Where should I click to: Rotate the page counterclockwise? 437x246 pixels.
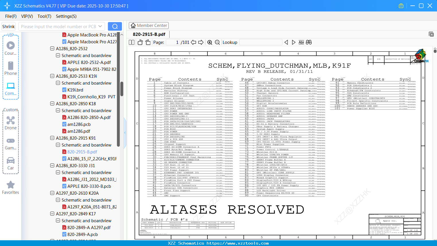pyautogui.click(x=140, y=42)
